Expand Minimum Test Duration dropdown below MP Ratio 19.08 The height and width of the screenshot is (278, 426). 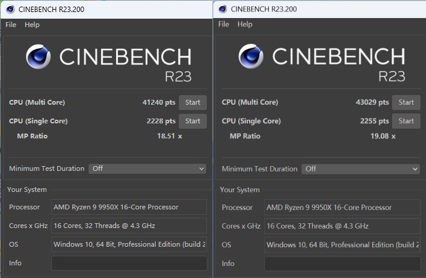[360, 169]
